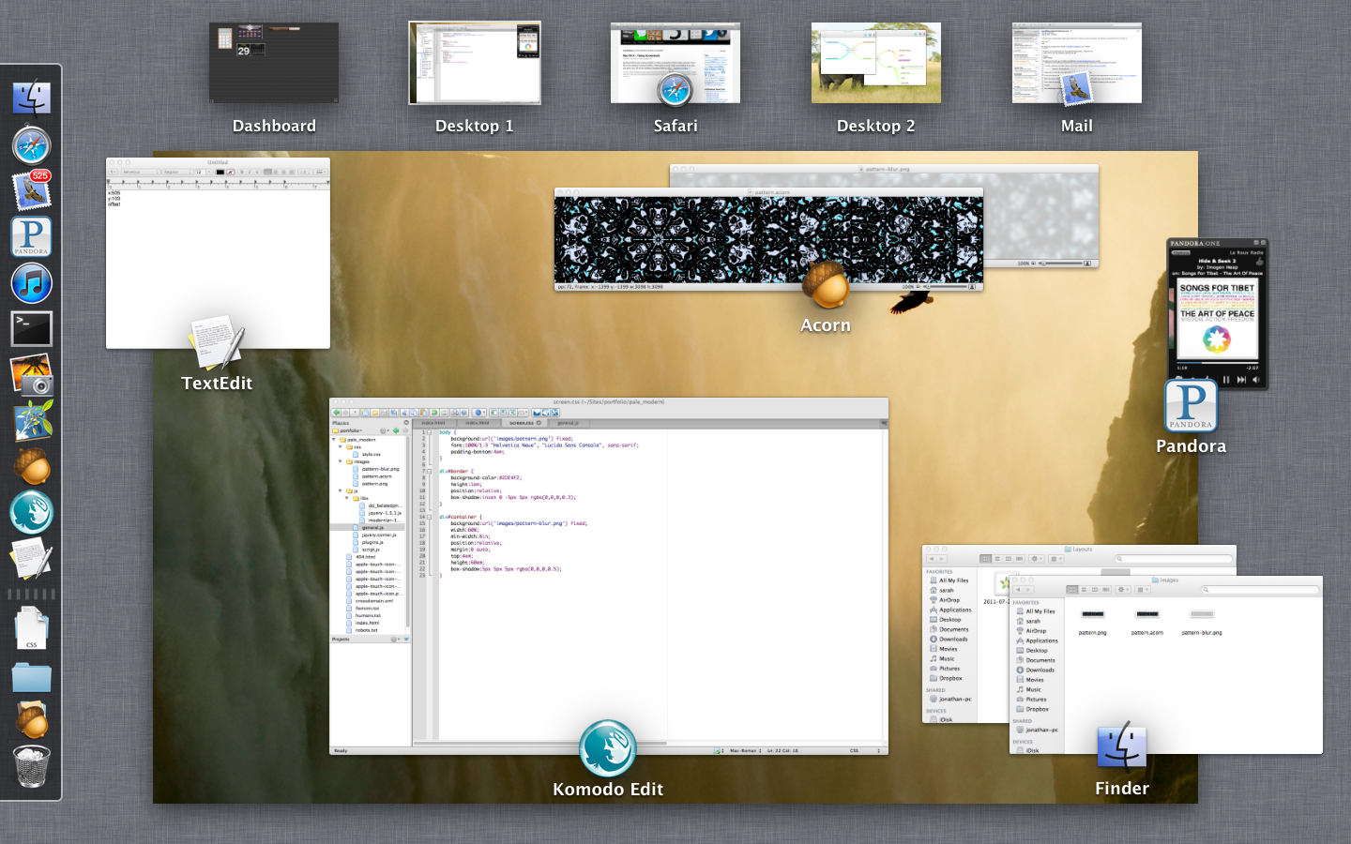1351x844 pixels.
Task: Open the TextEdit Dock icon
Action: pyautogui.click(x=31, y=558)
